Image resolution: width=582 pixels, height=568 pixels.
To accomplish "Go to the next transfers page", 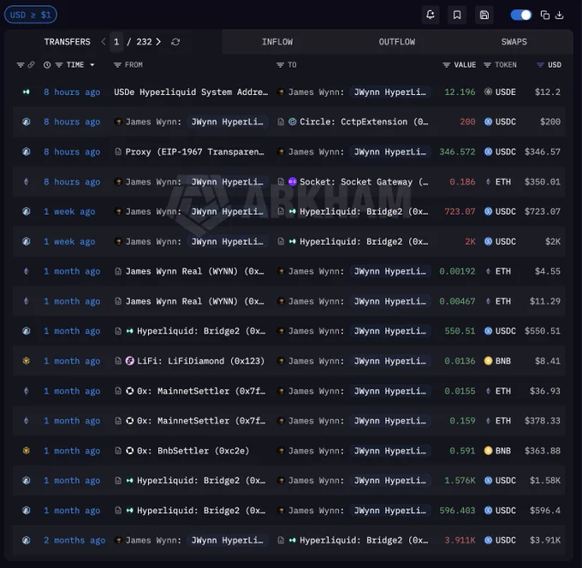I will coord(158,42).
